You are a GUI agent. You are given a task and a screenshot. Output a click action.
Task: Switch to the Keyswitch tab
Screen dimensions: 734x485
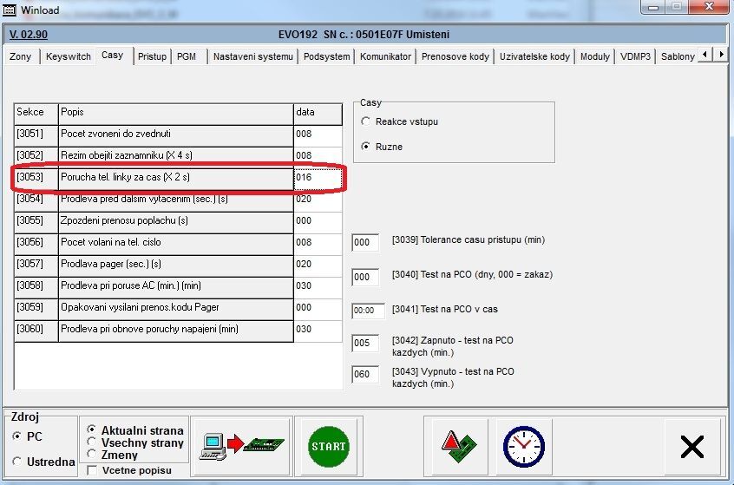68,56
